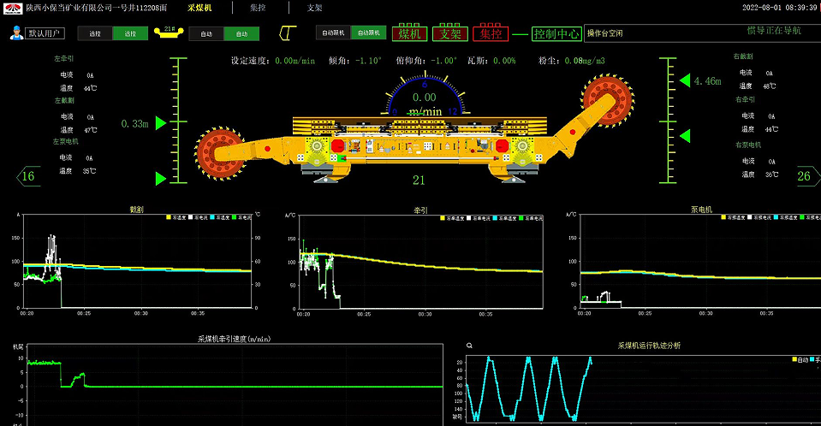This screenshot has height=426, width=821.
Task: Click the red 集控 status indicator
Action: point(491,33)
